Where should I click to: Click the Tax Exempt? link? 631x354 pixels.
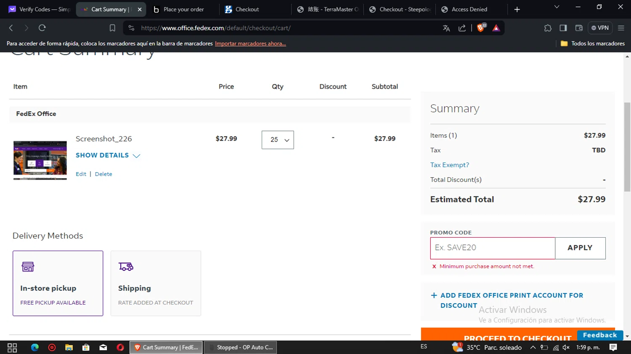[x=449, y=165]
